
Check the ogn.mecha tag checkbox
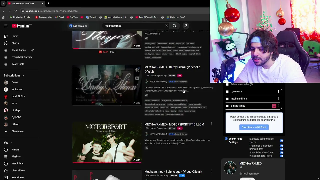[x=227, y=92]
